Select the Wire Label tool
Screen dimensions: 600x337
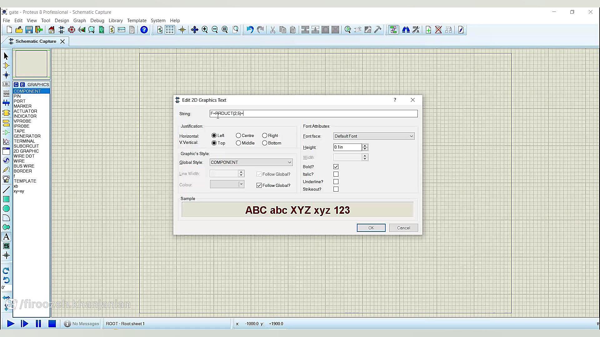click(x=6, y=84)
